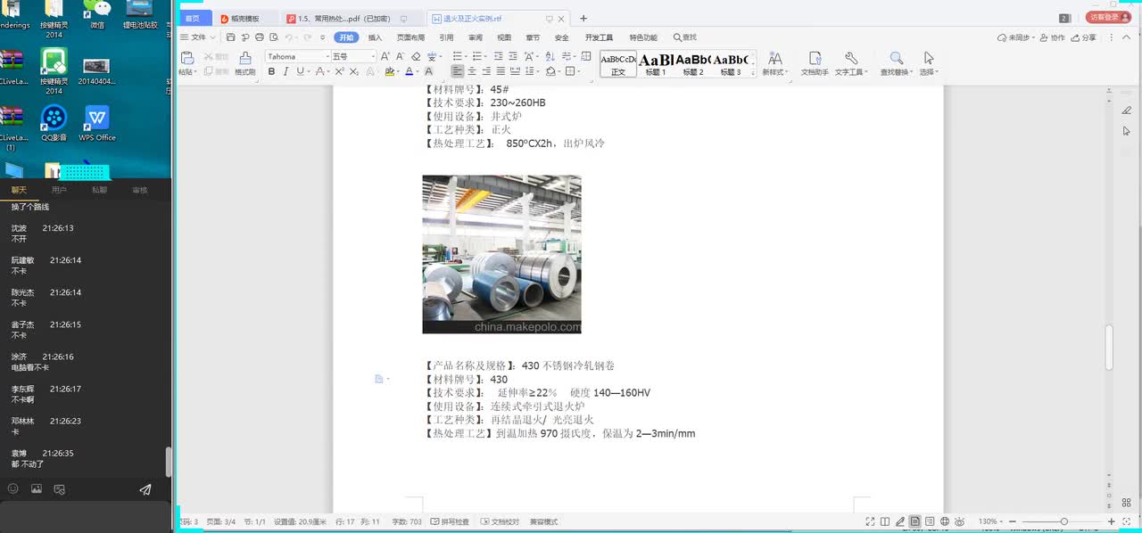Click the collaborate (协作) icon button

pyautogui.click(x=1052, y=37)
